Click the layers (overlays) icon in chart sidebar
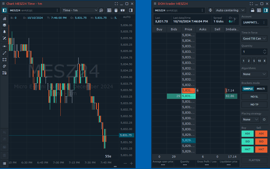Viewport: 270px width, 169px height. point(4,25)
